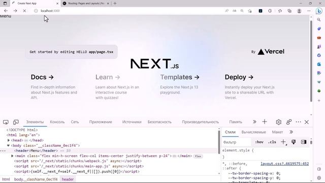Add a new style rule
The height and width of the screenshot is (183, 325).
(283, 142)
